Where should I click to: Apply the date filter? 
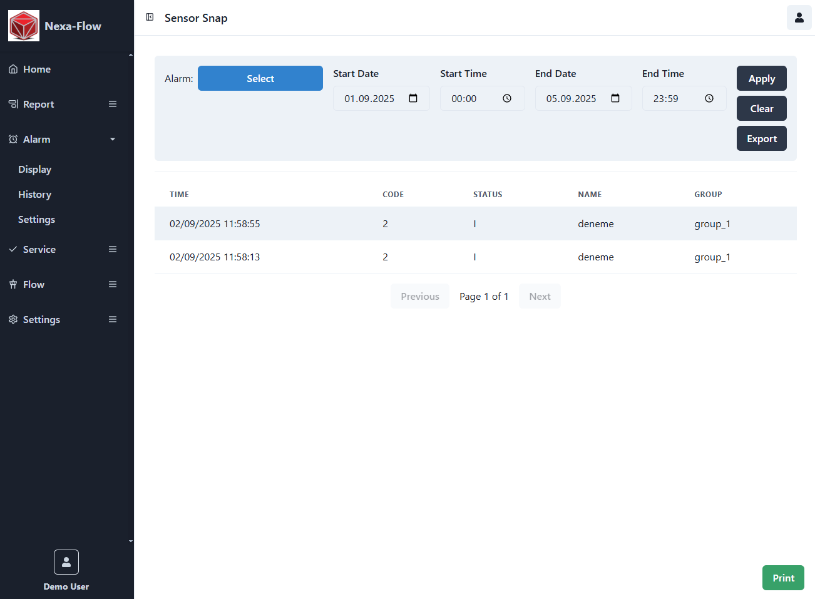(761, 78)
